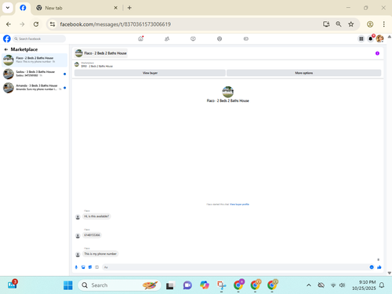
Task: Open the Facebook menu grid icon
Action: pos(361,38)
